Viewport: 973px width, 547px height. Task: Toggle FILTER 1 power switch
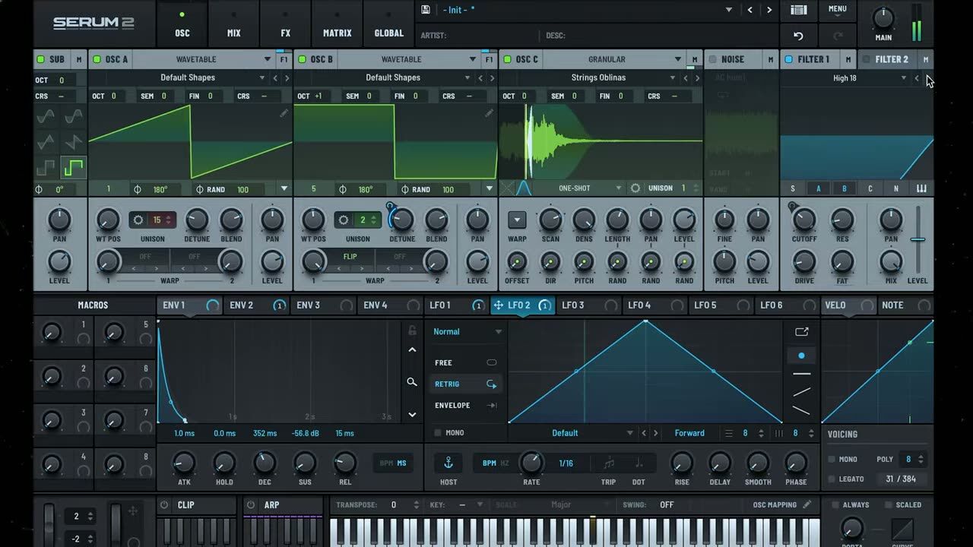click(788, 59)
